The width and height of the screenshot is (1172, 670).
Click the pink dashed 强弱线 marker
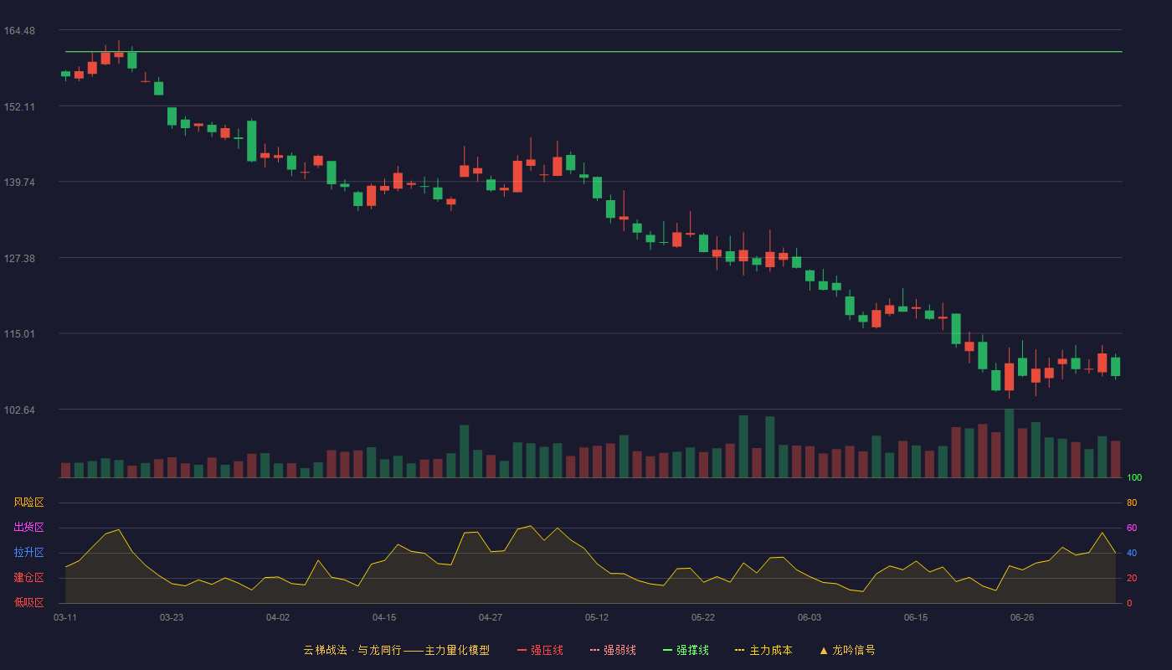pos(594,650)
